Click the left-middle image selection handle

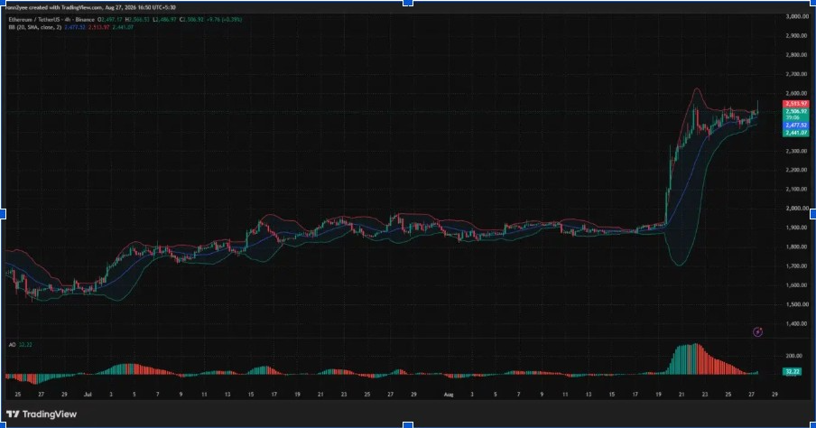[x=3, y=213]
